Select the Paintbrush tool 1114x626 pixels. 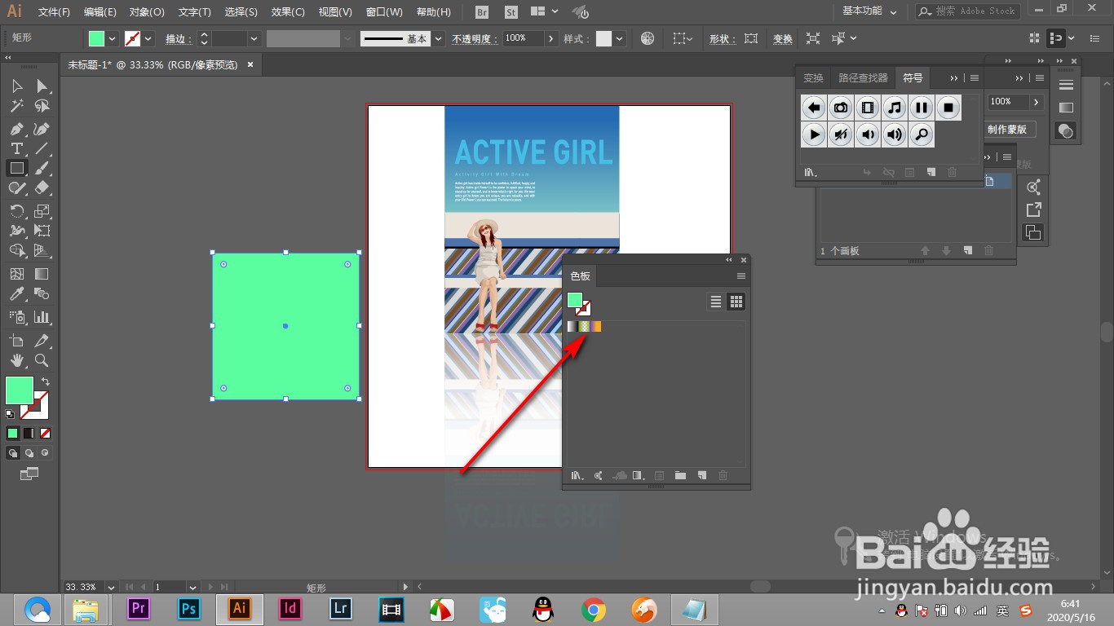[42, 168]
